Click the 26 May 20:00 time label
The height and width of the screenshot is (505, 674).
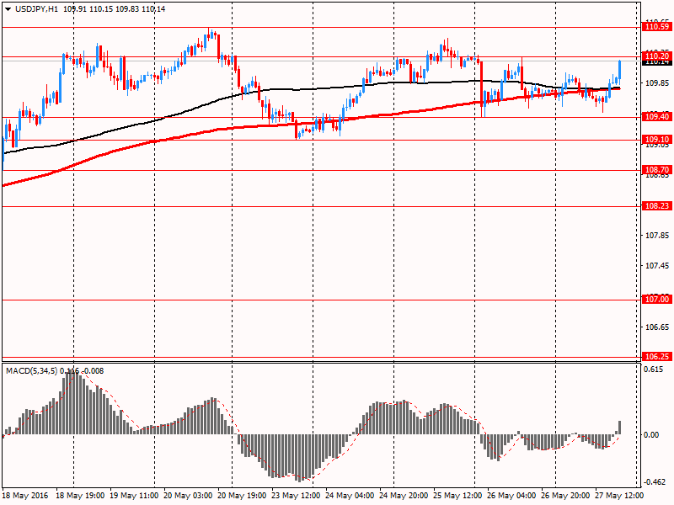point(565,496)
